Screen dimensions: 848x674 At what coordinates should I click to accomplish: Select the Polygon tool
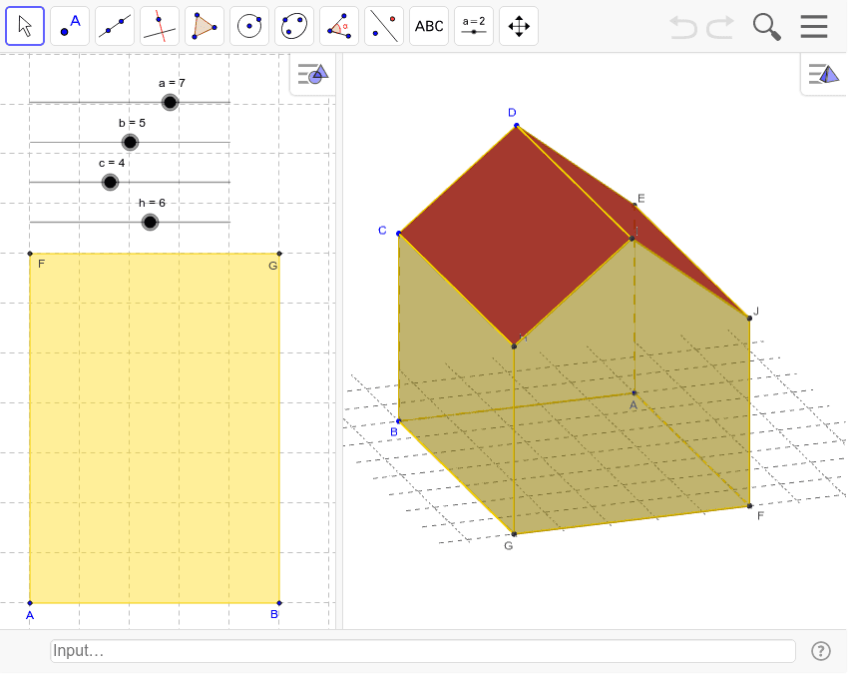[205, 26]
